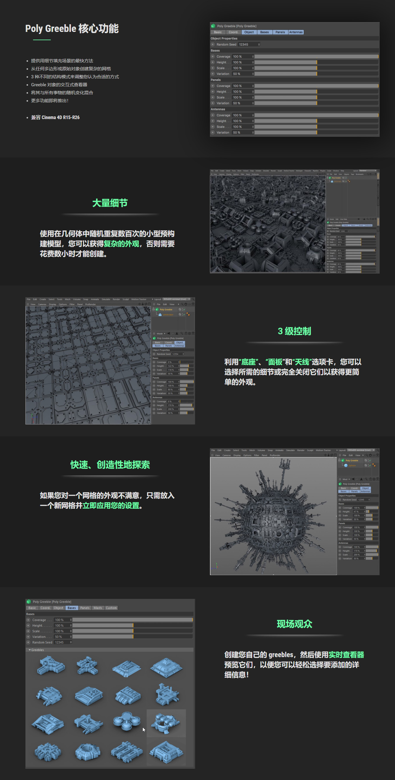Viewport: 395px width, 780px height.
Task: Switch to Bases tab in top panel
Action: tap(265, 32)
